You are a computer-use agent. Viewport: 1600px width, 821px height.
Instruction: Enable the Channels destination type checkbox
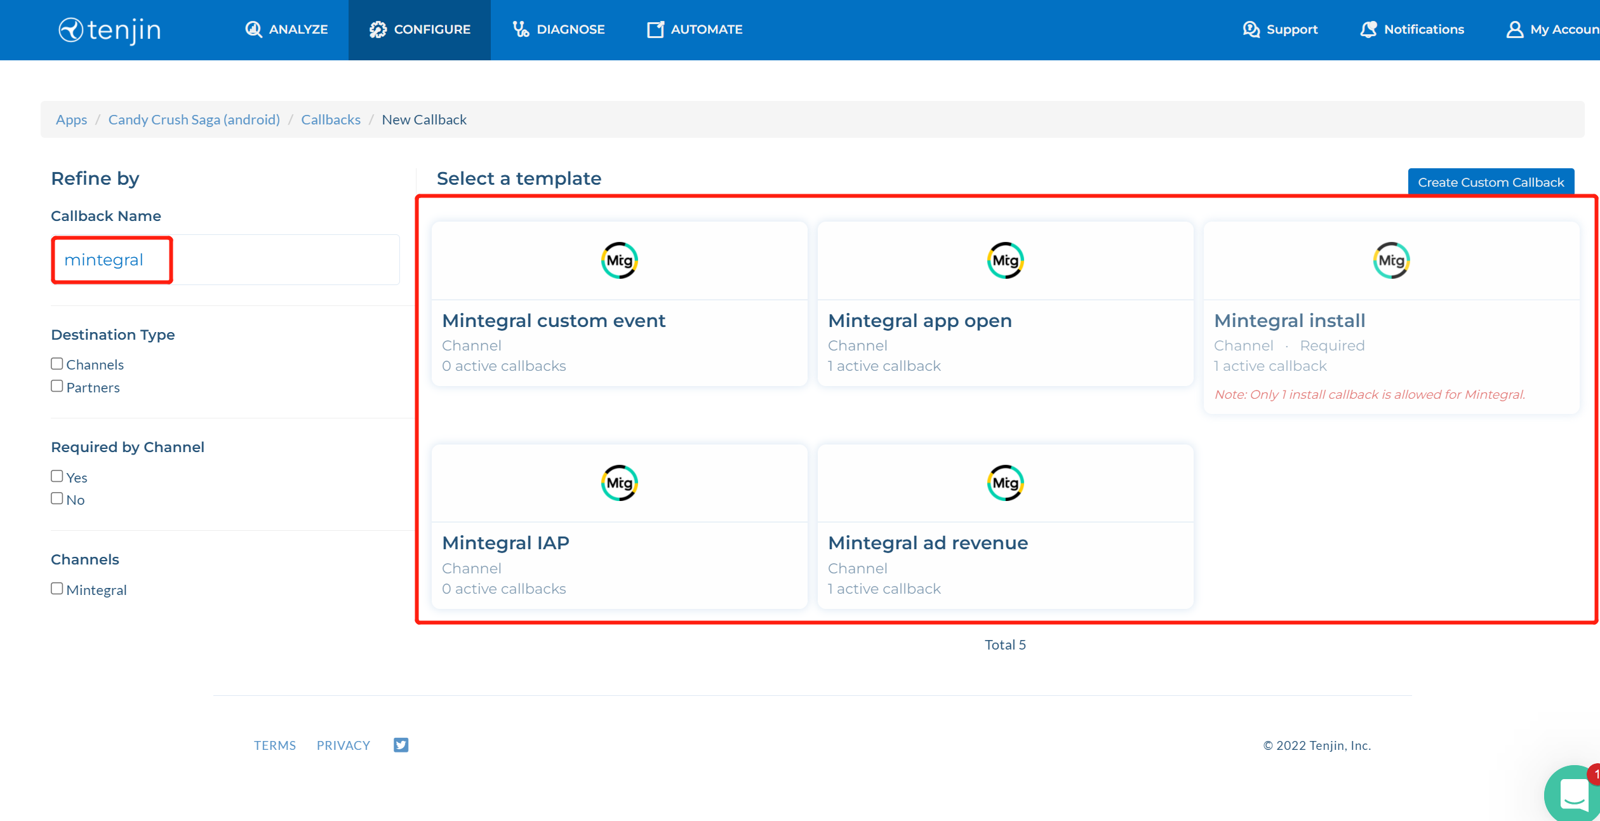57,363
